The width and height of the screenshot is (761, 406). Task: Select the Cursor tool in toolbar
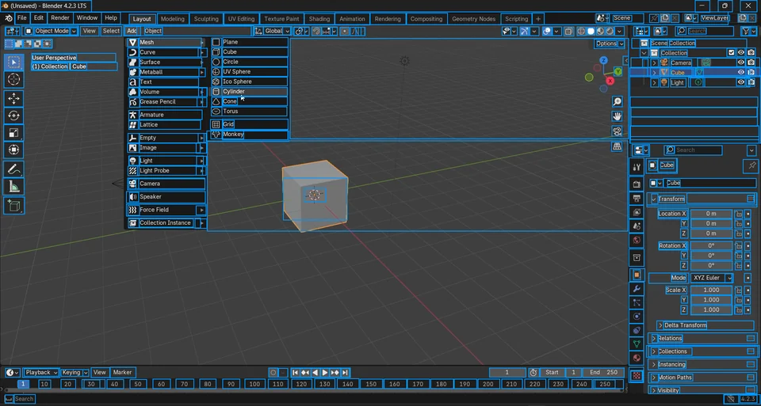pos(13,79)
